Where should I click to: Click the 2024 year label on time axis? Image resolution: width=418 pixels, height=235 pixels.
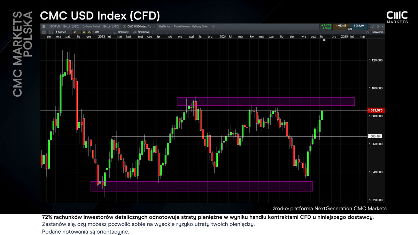point(223,36)
